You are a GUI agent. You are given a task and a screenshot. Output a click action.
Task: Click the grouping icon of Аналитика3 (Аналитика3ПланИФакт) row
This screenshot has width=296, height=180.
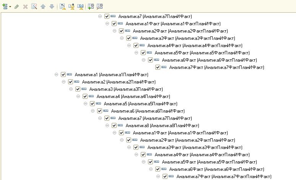coord(84,89)
